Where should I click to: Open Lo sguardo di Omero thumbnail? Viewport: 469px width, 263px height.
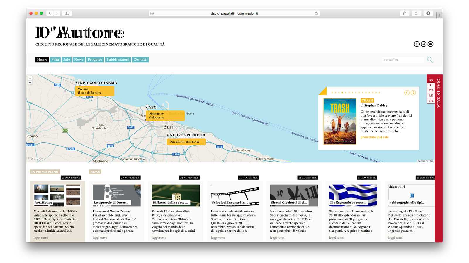pos(117,195)
